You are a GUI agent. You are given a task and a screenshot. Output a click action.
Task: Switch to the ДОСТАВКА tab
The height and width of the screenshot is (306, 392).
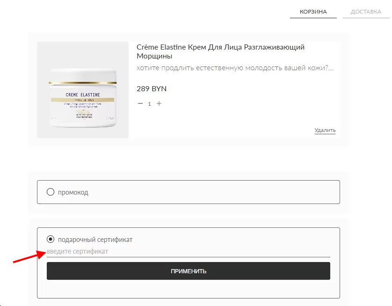[x=366, y=12]
